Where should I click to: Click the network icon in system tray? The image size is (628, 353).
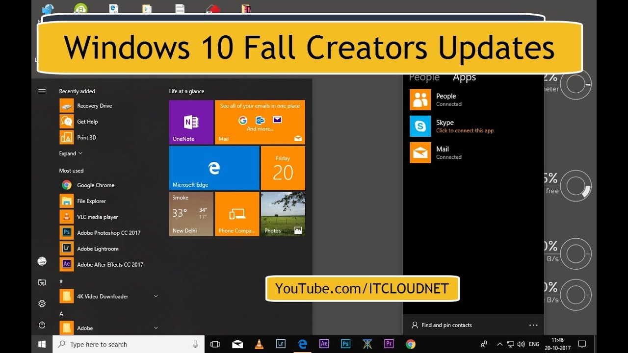point(510,344)
